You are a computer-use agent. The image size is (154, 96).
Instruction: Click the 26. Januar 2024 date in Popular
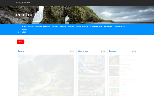pyautogui.click(x=125, y=65)
